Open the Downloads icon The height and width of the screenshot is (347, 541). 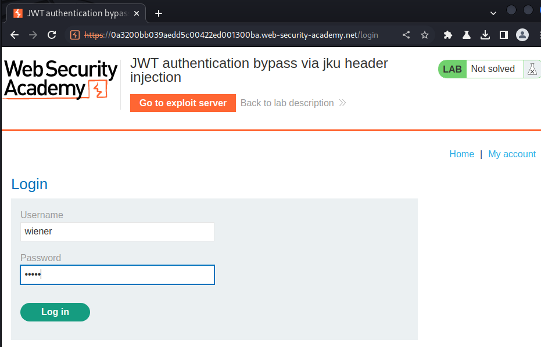pos(485,35)
